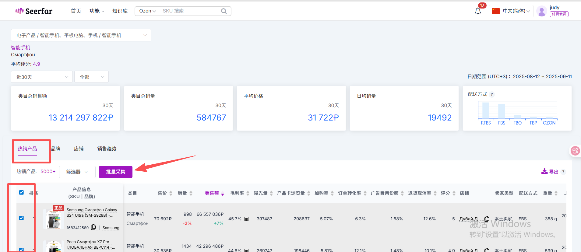Click the notification bell icon

[x=478, y=11]
